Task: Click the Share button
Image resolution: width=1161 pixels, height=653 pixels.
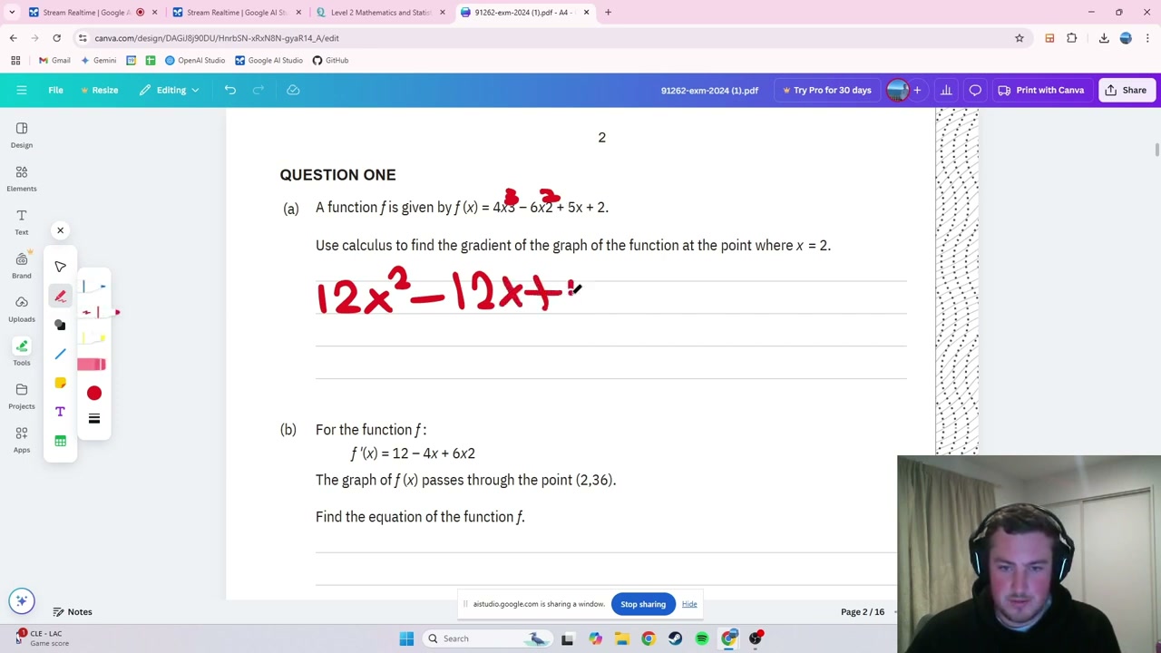Action: [1126, 90]
